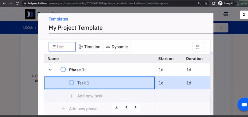The image size is (248, 117).
Task: Click the Rocketlane logo
Action: (x=30, y=14)
